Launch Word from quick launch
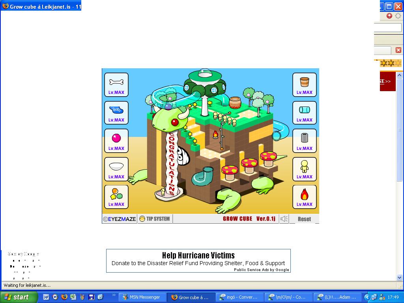Image resolution: width=404 pixels, height=303 pixels. tap(46, 297)
